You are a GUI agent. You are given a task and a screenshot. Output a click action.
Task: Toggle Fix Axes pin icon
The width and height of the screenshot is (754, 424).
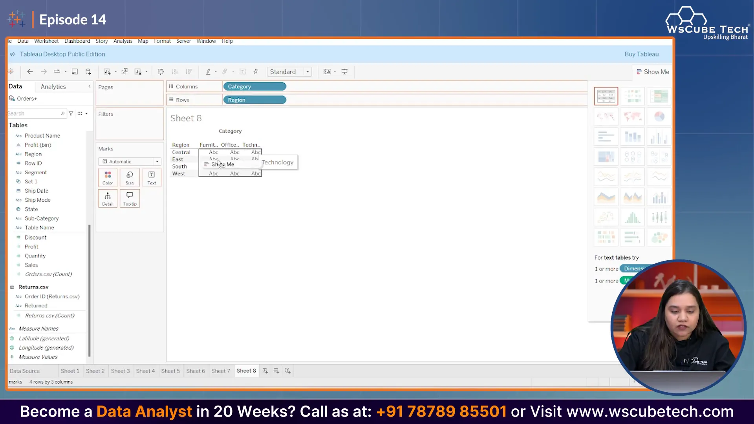(256, 71)
